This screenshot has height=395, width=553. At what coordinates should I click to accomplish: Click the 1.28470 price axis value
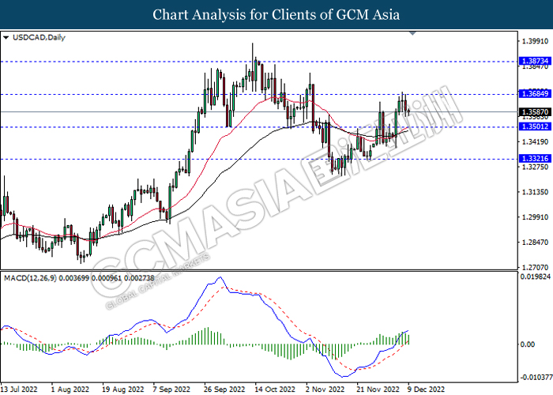point(535,243)
